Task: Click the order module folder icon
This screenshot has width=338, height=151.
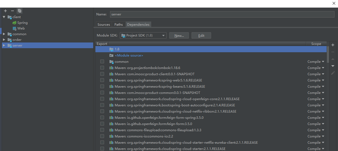Action: pyautogui.click(x=10, y=40)
